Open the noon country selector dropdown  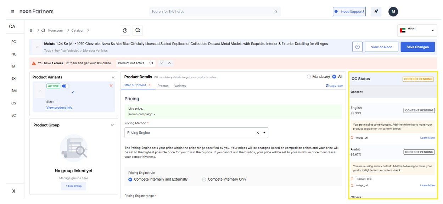(x=417, y=31)
